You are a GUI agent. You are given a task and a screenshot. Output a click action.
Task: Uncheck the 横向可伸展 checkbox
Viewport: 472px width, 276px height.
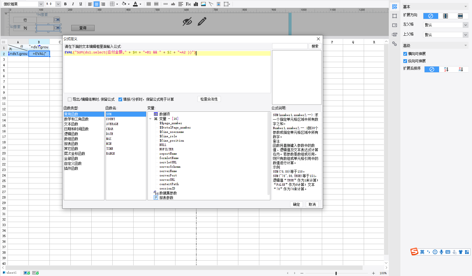point(405,54)
